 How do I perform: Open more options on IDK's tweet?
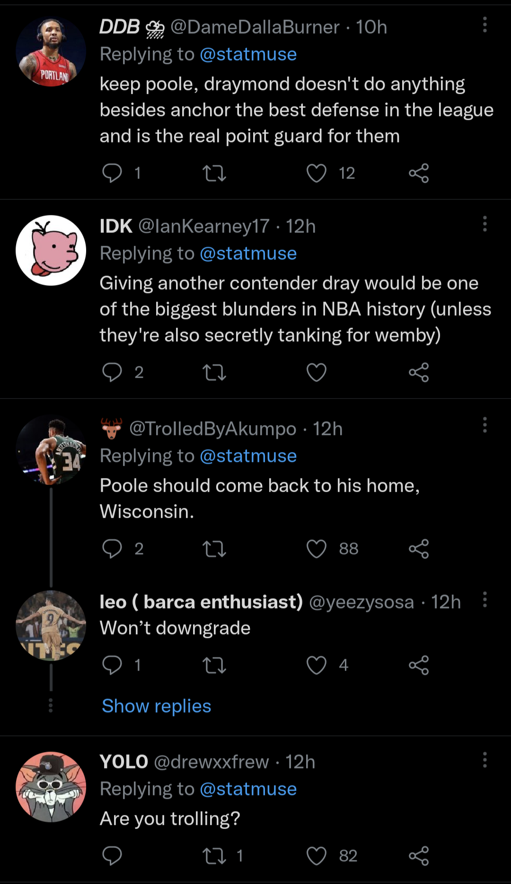click(485, 224)
